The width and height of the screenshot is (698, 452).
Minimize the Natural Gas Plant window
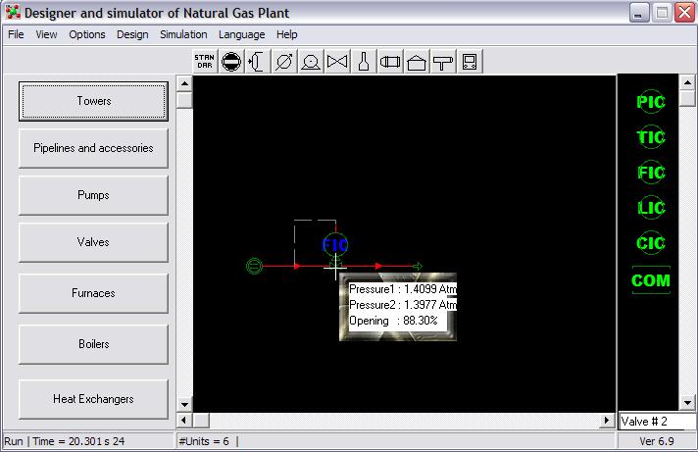(x=639, y=13)
